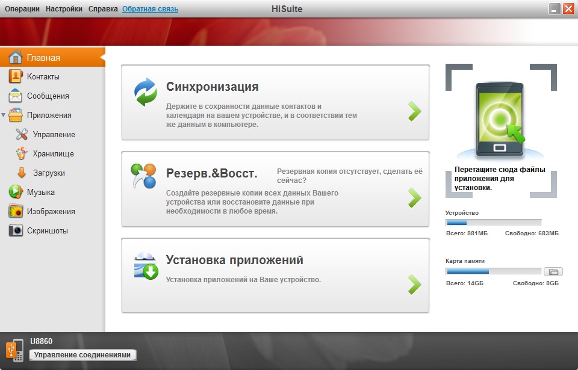This screenshot has height=370, width=578.
Task: Open the Изображения sunflower picture icon
Action: (16, 211)
